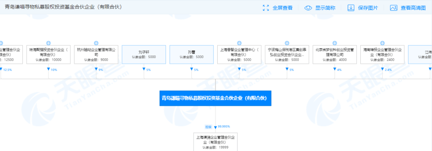Open the 北京 company card with 4000

coord(334,54)
